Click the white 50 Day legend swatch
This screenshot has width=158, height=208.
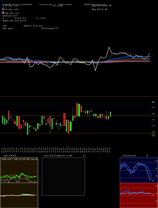[3, 9]
